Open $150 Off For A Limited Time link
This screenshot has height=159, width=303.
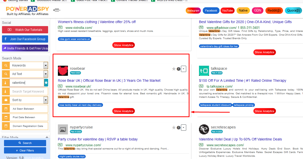243,81
